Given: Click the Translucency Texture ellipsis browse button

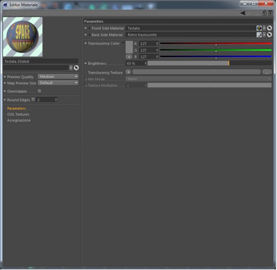Looking at the screenshot, I should tap(267, 72).
